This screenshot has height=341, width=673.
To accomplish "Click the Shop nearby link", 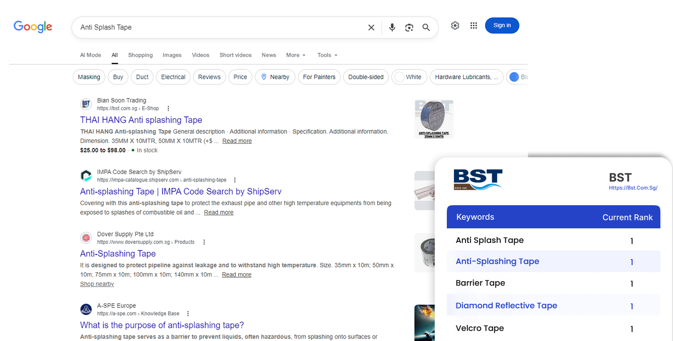I will (x=97, y=284).
